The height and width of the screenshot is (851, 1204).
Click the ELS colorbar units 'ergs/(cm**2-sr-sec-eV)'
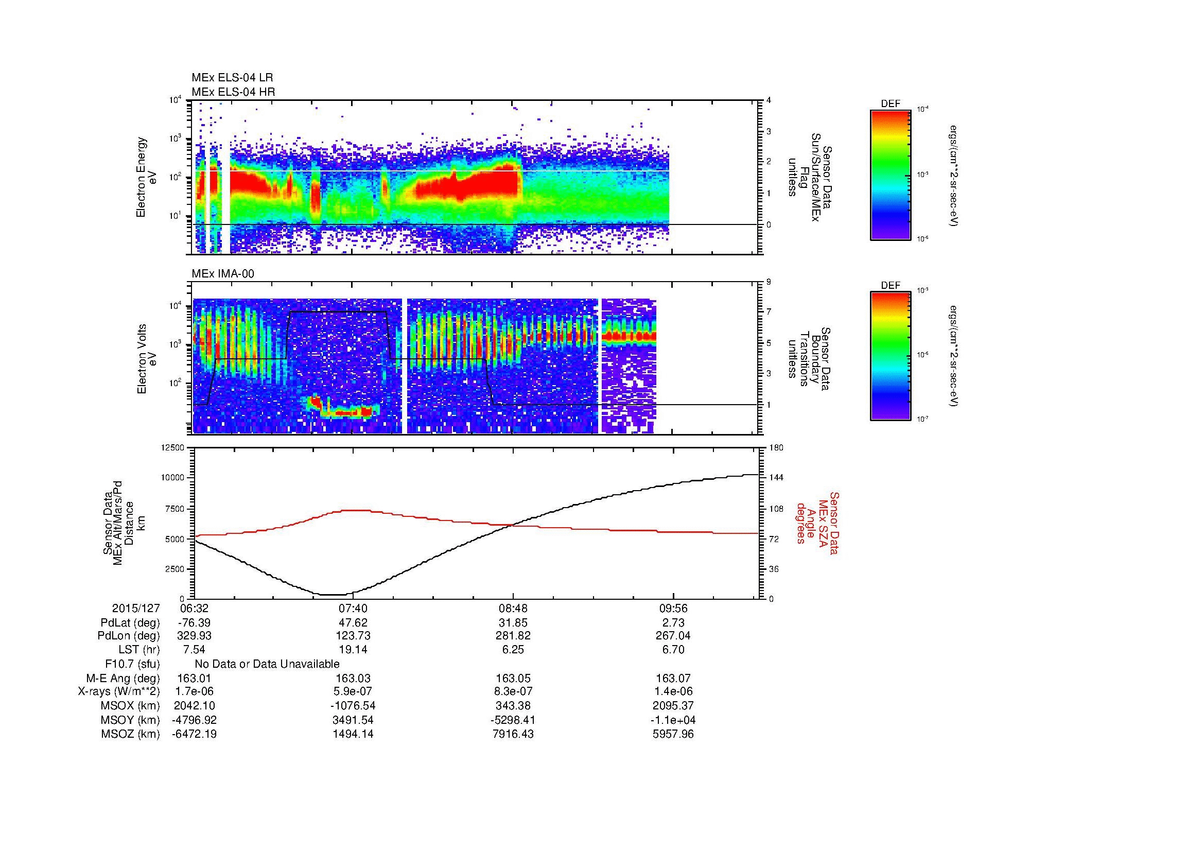point(954,176)
